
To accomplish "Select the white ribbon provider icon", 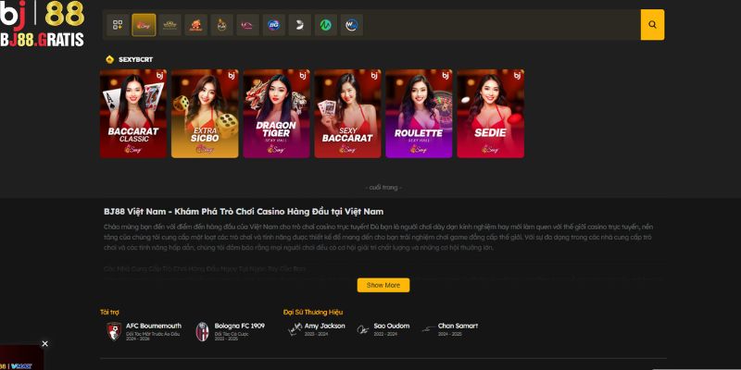I will tap(299, 25).
